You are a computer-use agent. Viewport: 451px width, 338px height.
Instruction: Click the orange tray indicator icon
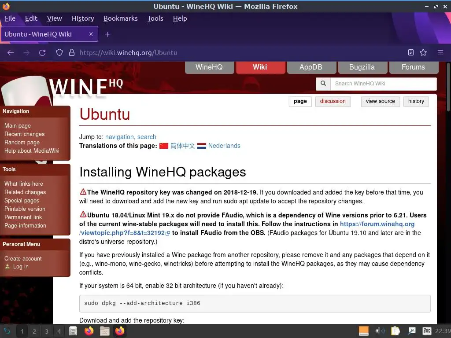[363, 331]
